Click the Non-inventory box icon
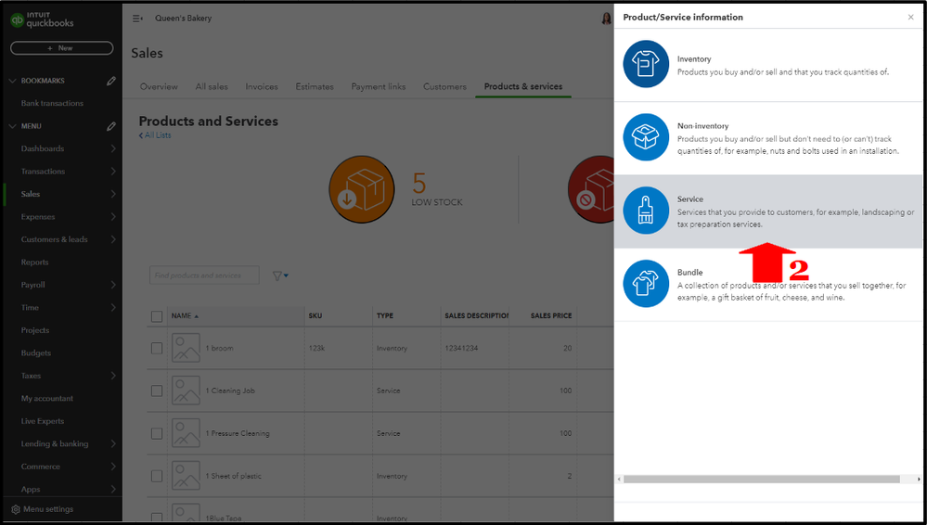The width and height of the screenshot is (927, 525). 646,137
